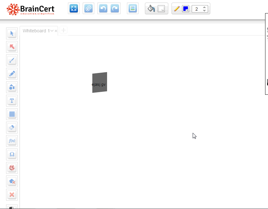Viewport: 268px width, 209px height.
Task: Undo the last action
Action: coord(103,8)
